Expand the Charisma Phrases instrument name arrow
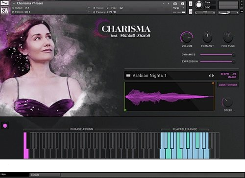This screenshot has height=178, width=245. point(14,3)
